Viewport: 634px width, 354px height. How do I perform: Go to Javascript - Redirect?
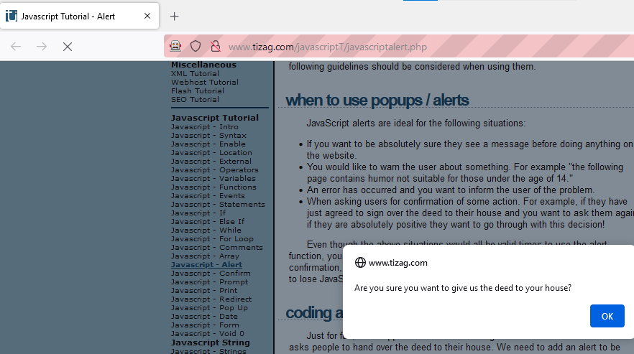point(211,299)
